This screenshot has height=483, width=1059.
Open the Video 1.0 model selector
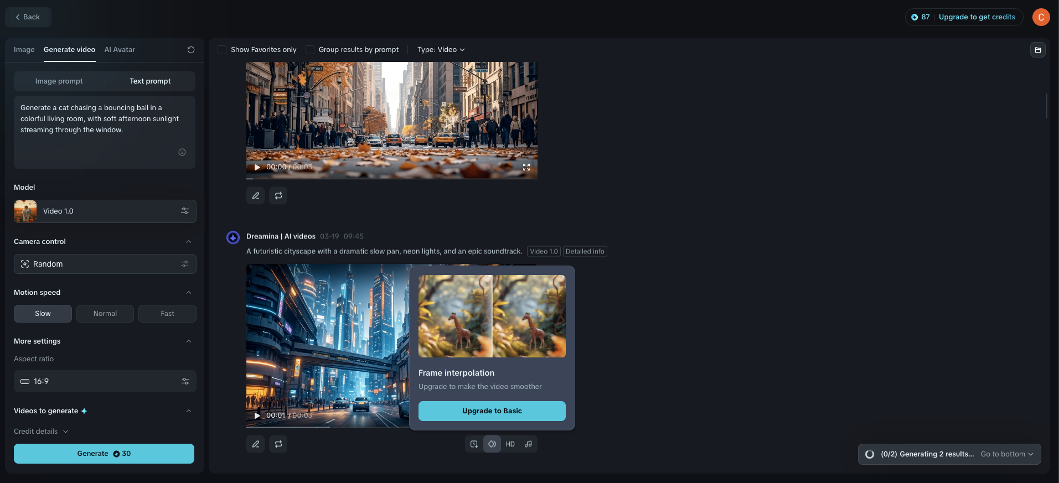click(105, 211)
